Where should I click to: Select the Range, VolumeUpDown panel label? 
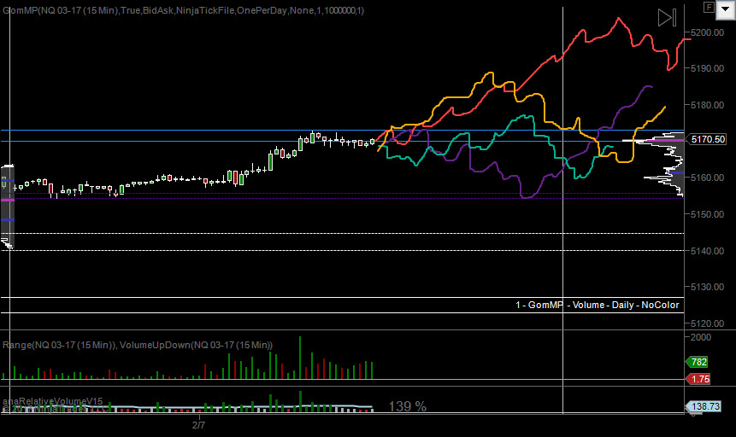(x=138, y=345)
